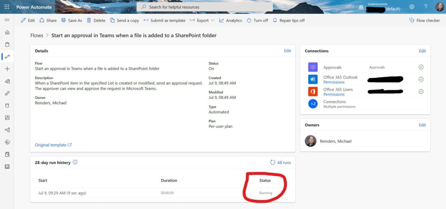Screen dimensions: 446x209
Task: Click the info icon beside 28-day run history
Action: pos(75,162)
